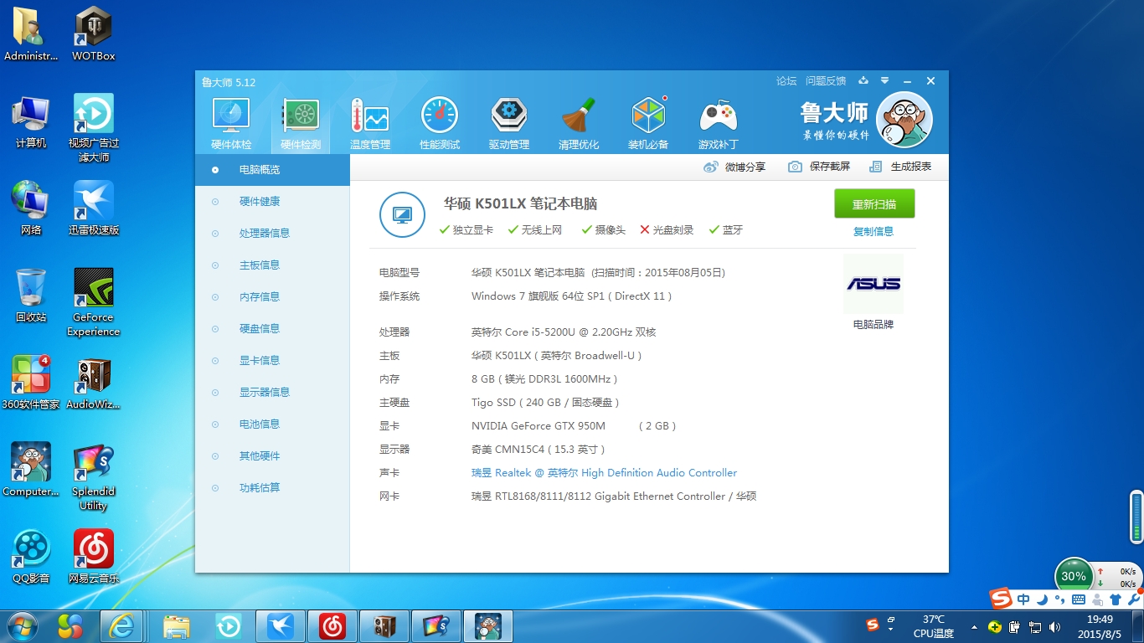Image resolution: width=1144 pixels, height=643 pixels.
Task: Click the Windows Start button
Action: click(x=21, y=626)
